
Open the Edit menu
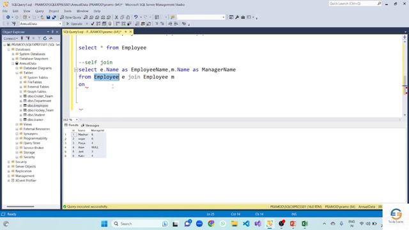coord(15,11)
